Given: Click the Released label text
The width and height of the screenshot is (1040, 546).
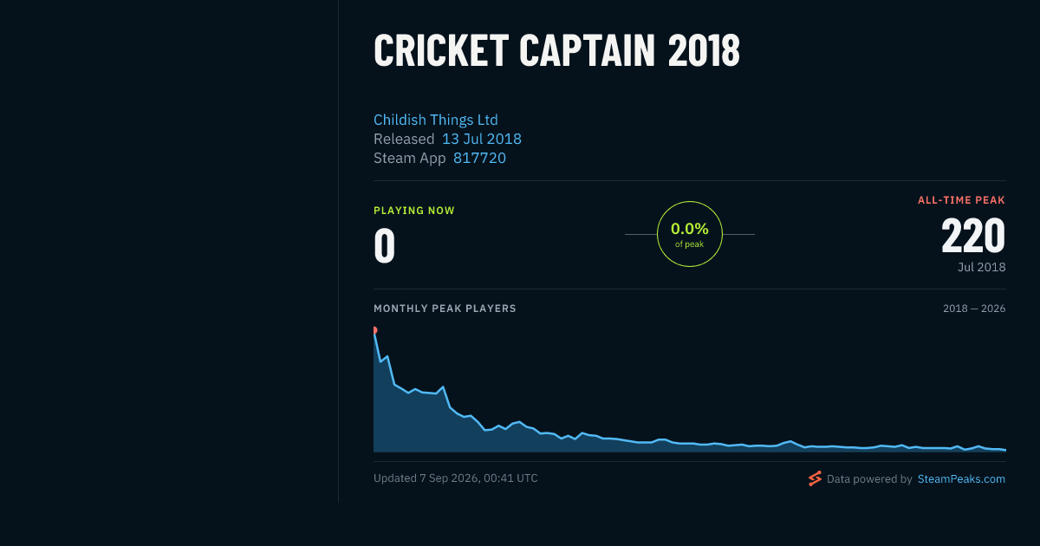Looking at the screenshot, I should [404, 139].
